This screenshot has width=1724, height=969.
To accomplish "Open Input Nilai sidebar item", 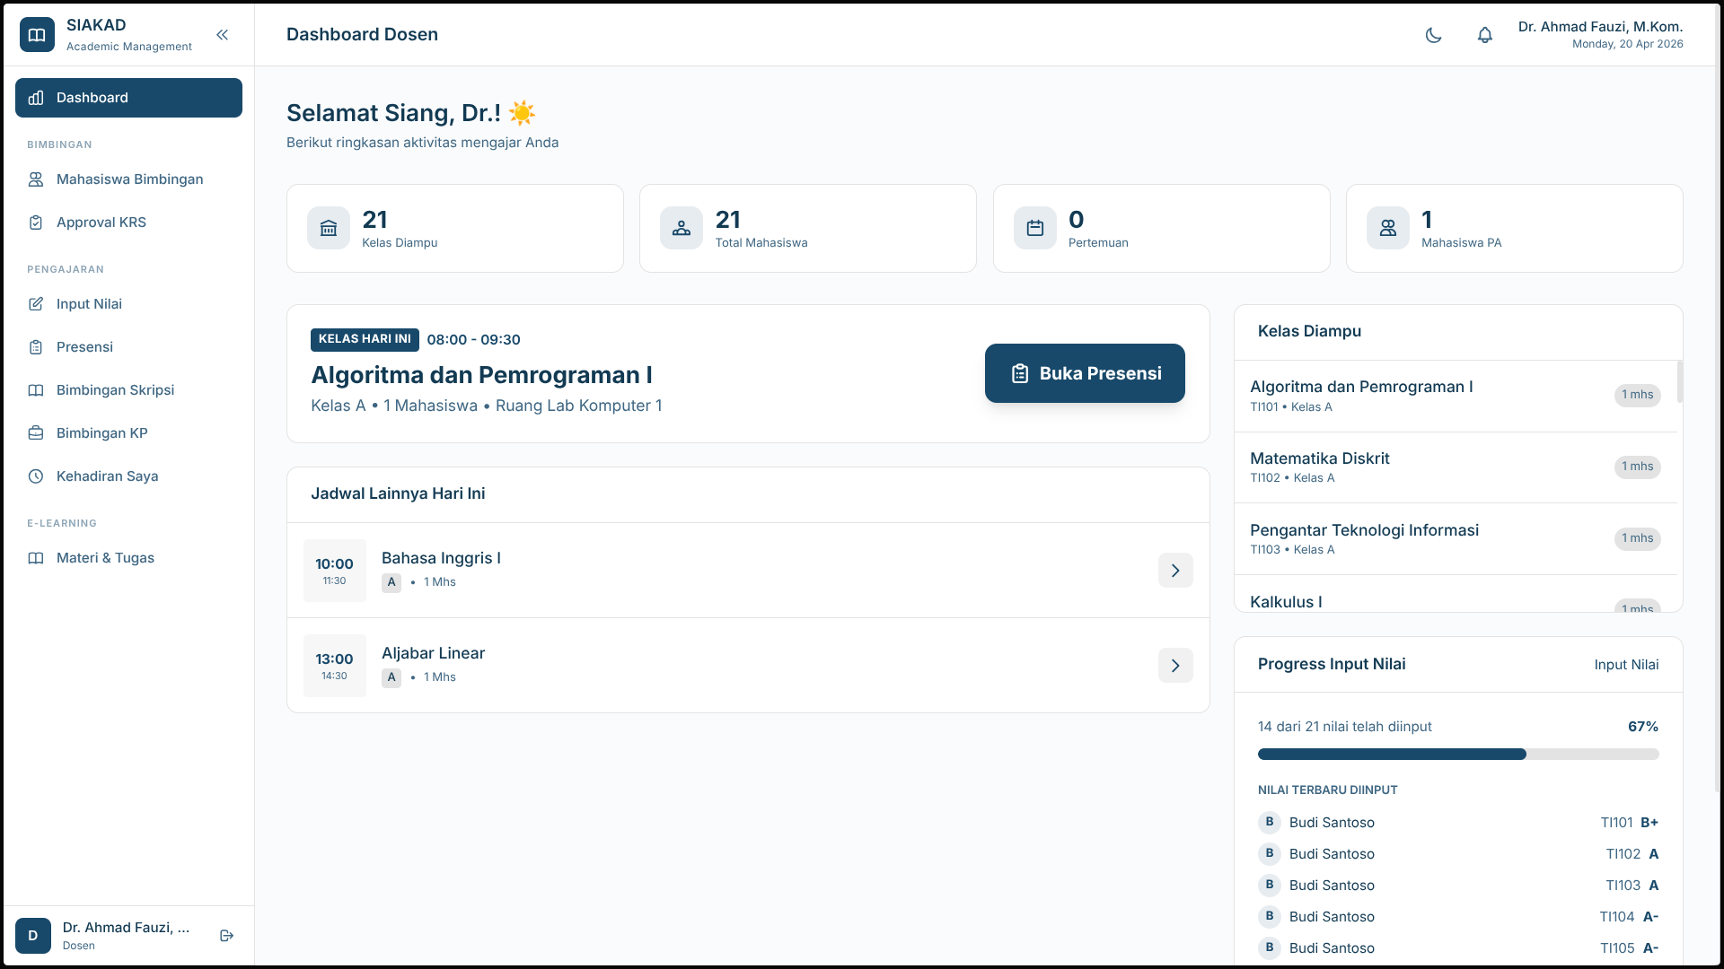I will click(128, 304).
